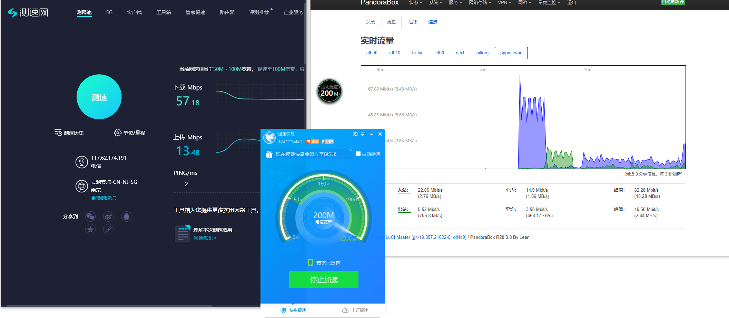Image resolution: width=729 pixels, height=318 pixels.
Task: Expand the 网络存储 dropdown menu
Action: coord(480,3)
